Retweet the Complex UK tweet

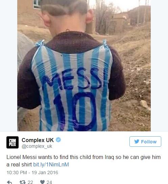click(23, 182)
